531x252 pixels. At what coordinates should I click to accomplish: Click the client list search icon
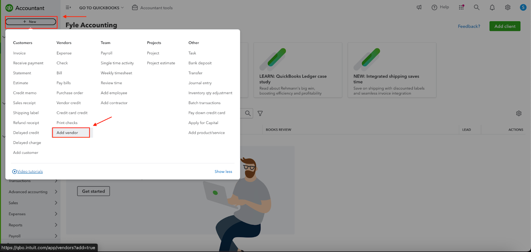tap(248, 113)
